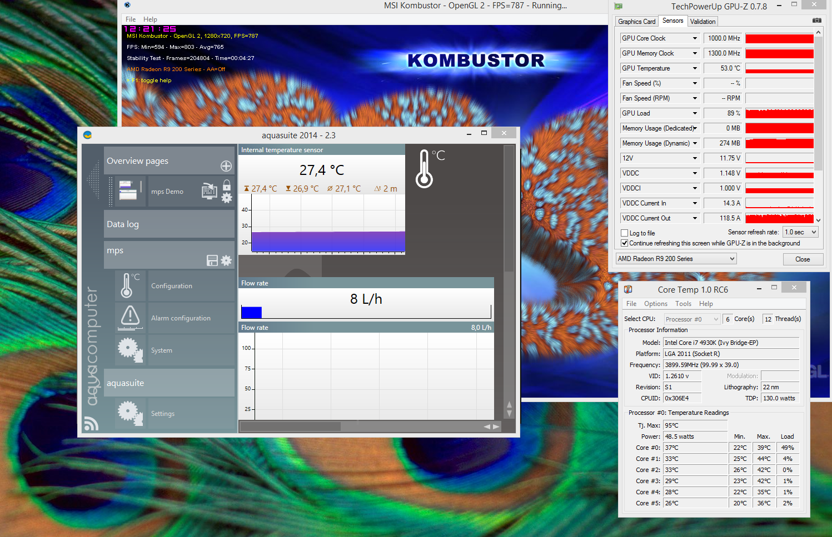This screenshot has width=832, height=537.
Task: Click the scroll-down arrow in aquasuite
Action: click(x=509, y=414)
